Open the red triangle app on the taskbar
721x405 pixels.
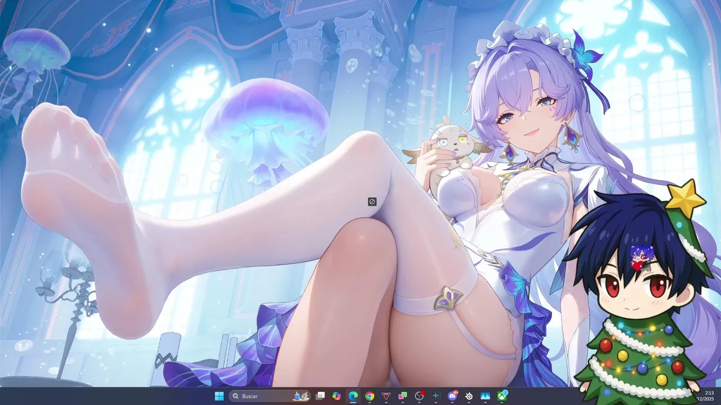[x=386, y=396]
